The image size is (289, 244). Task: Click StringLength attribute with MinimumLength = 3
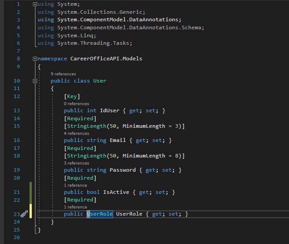click(124, 126)
